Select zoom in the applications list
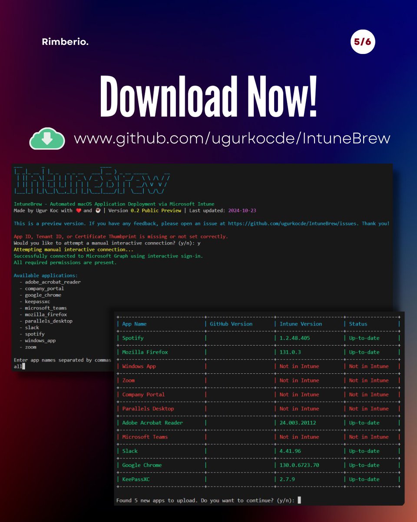The image size is (417, 522). pyautogui.click(x=30, y=347)
